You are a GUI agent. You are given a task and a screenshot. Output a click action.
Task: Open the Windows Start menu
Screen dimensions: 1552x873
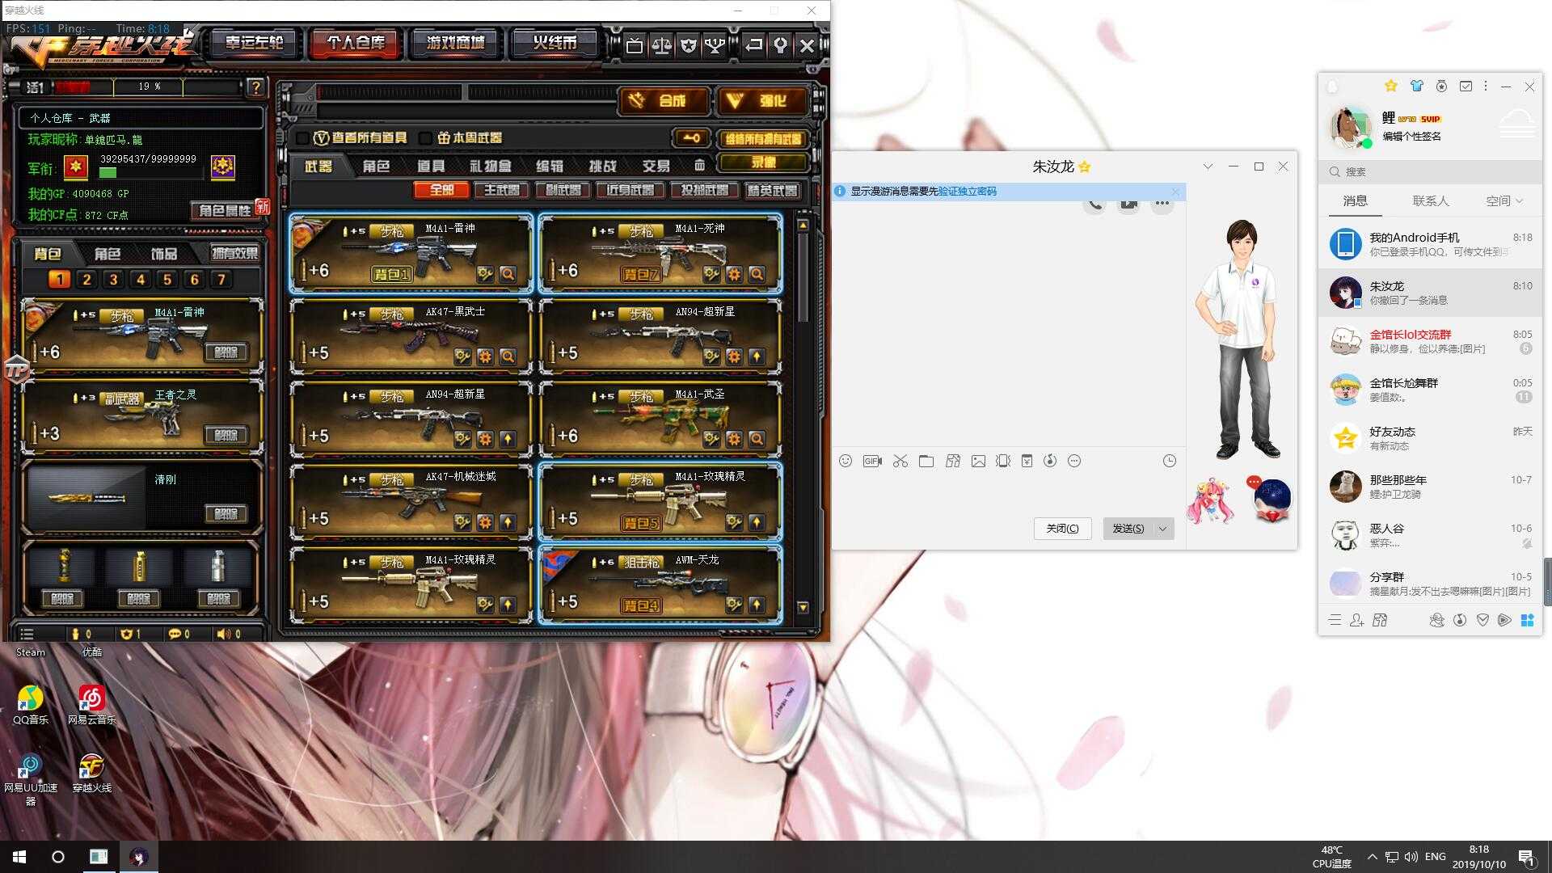(x=19, y=857)
